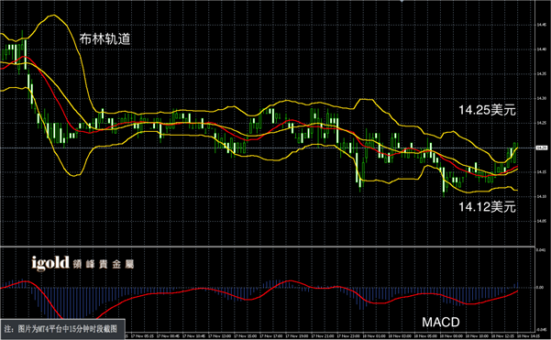Click the 14.10 price axis label
The height and width of the screenshot is (340, 551).
point(542,196)
